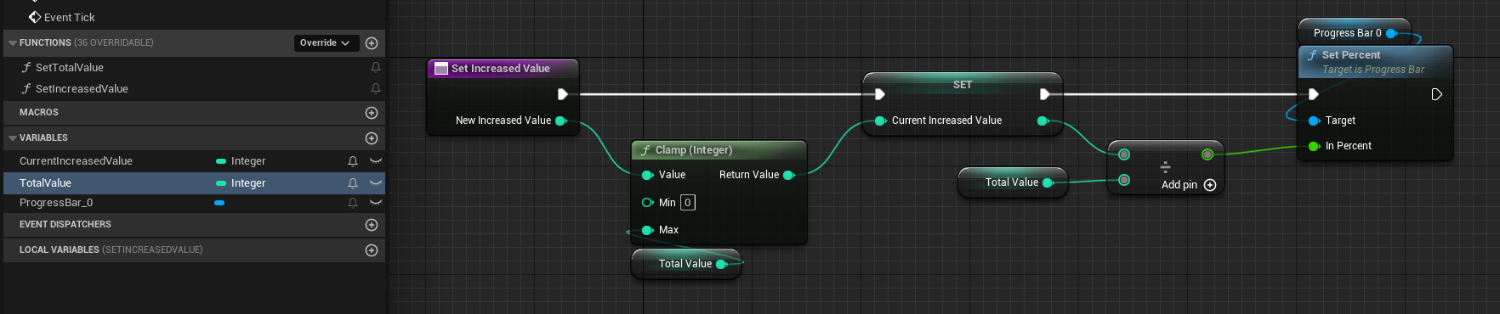Edit the Clamp Min value field
The width and height of the screenshot is (1500, 314).
coord(687,202)
